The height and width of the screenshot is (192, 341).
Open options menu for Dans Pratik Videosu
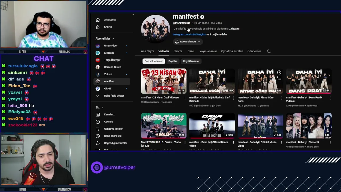[x=330, y=98]
